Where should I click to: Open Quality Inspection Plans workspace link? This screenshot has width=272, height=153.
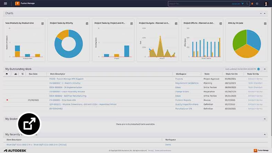click(x=187, y=104)
